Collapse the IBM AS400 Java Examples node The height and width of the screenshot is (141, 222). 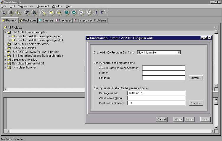tap(5, 33)
